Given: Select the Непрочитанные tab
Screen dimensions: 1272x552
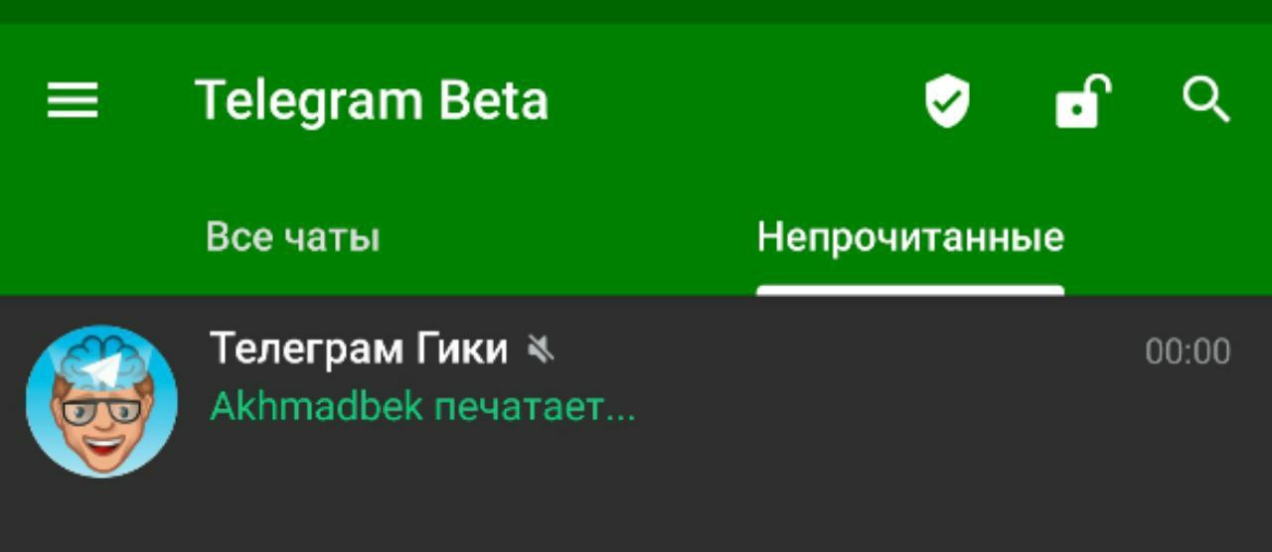Looking at the screenshot, I should click(x=910, y=238).
